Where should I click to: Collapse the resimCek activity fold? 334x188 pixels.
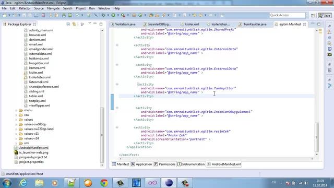117,127
